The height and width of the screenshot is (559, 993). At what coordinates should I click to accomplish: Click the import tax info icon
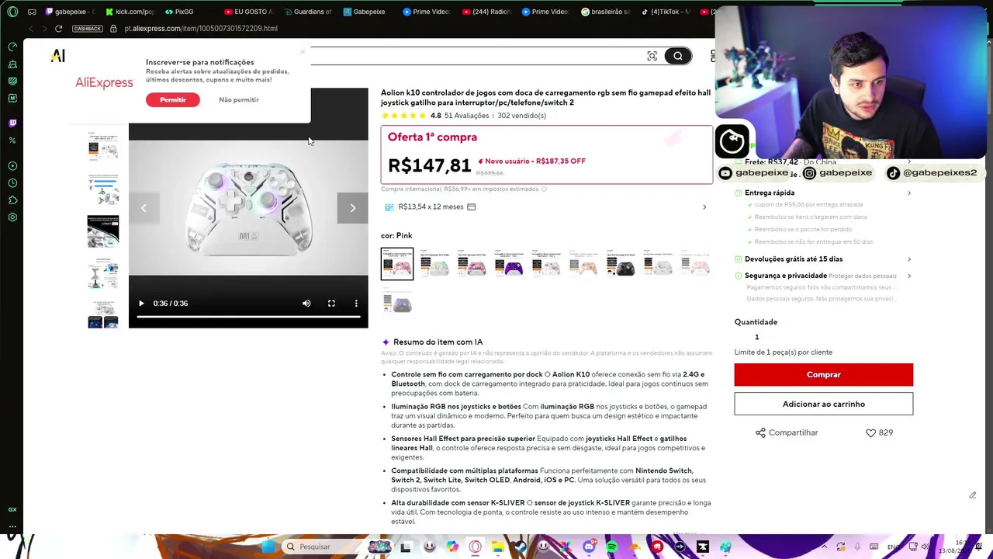pyautogui.click(x=544, y=189)
